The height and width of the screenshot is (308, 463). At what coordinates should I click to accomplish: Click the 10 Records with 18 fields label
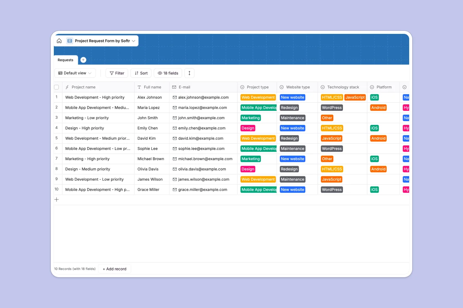click(75, 269)
